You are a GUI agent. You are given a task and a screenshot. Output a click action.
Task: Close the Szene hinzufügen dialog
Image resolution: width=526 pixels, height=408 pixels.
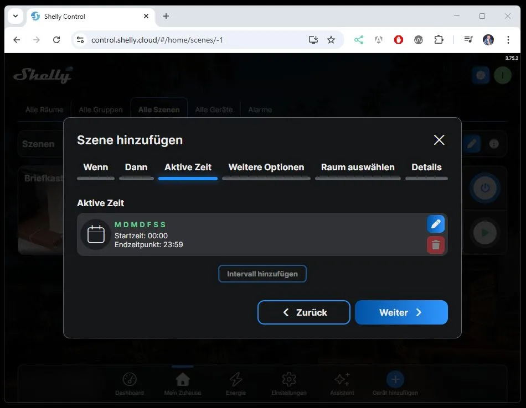tap(439, 140)
